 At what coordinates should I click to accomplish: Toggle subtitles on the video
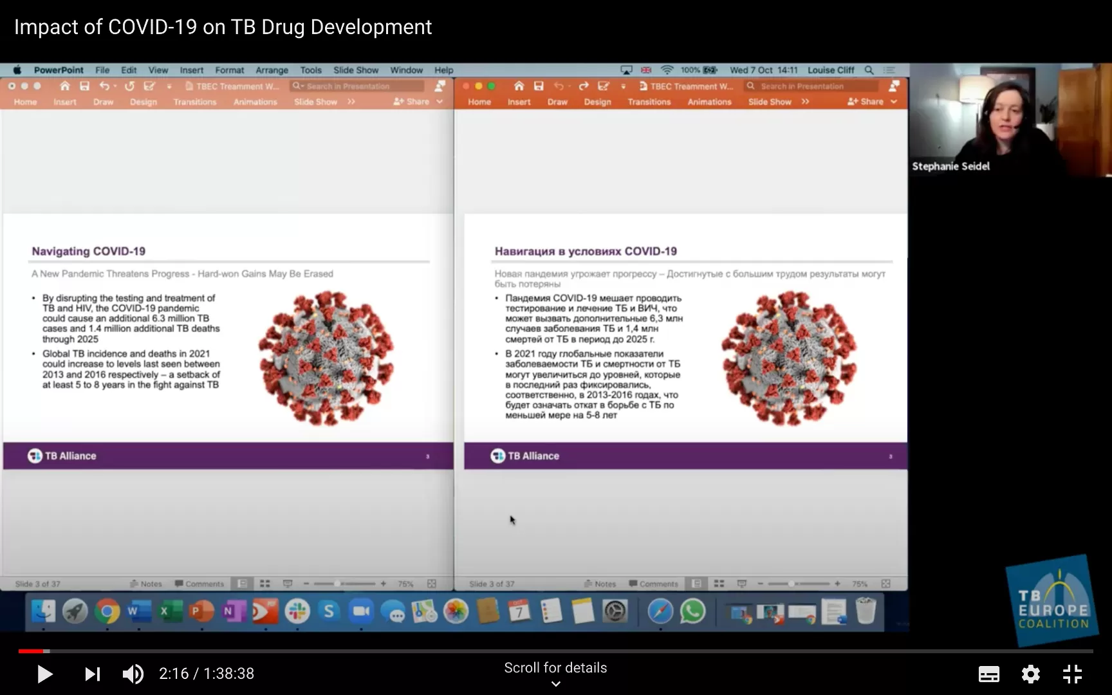pyautogui.click(x=988, y=674)
